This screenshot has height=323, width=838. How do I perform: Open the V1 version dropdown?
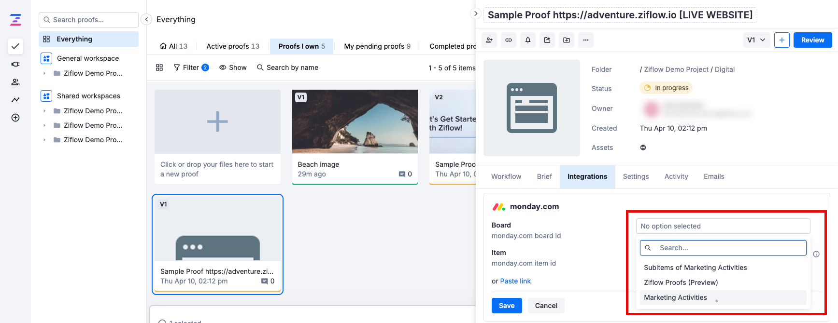(x=756, y=40)
